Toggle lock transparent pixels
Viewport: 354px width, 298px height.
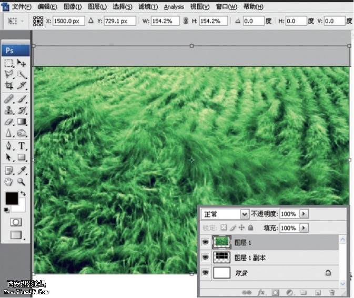click(224, 228)
